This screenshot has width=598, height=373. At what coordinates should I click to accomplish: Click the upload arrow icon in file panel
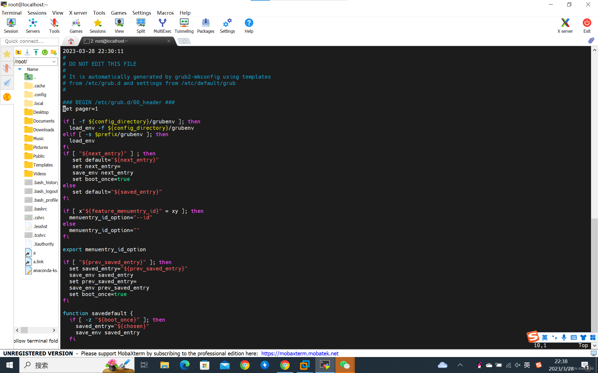(x=36, y=52)
